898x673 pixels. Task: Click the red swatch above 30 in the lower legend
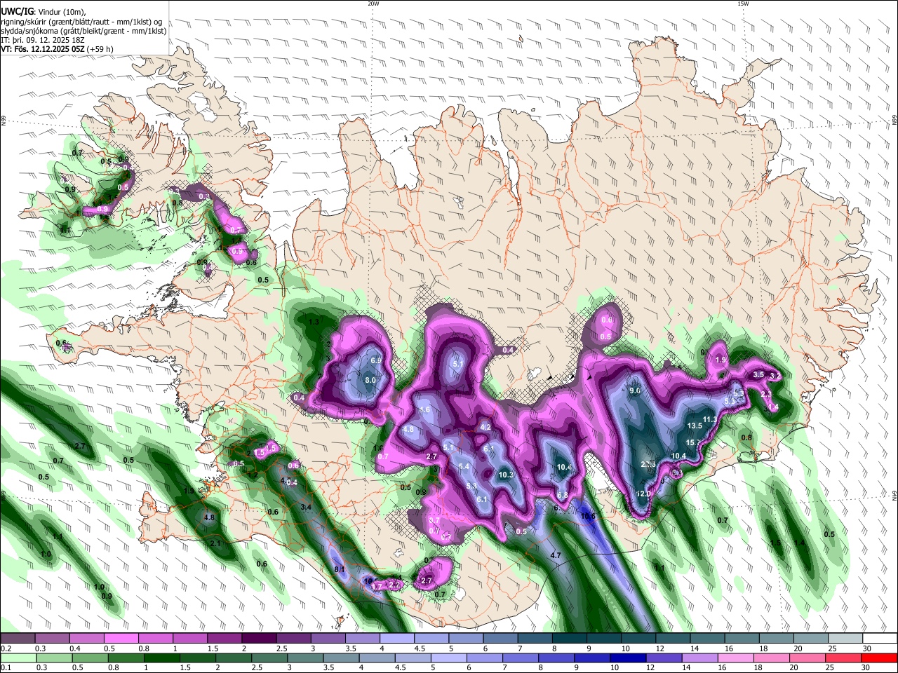click(880, 658)
